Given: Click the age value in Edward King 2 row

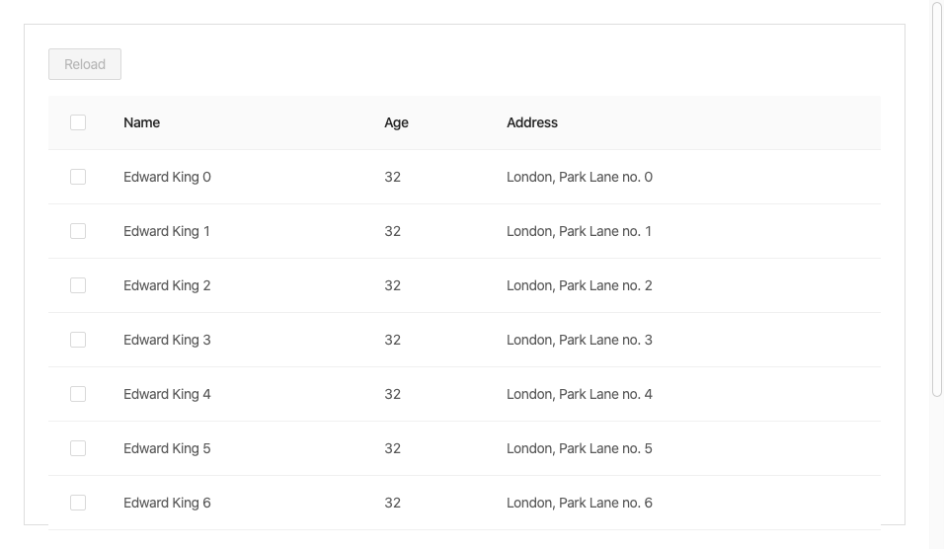Looking at the screenshot, I should point(393,285).
